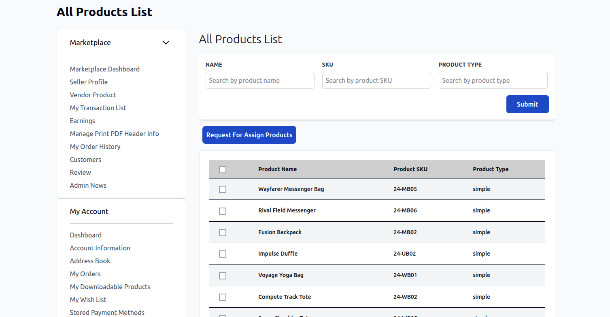Open Admin News
The image size is (610, 317).
(88, 185)
